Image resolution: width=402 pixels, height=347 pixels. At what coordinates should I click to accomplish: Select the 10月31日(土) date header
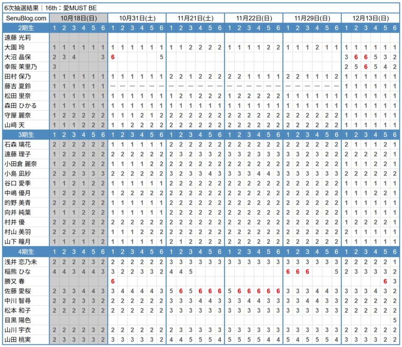click(137, 18)
